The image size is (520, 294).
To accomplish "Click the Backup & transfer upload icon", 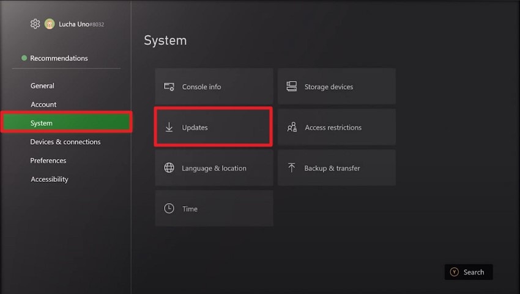I will tap(291, 168).
